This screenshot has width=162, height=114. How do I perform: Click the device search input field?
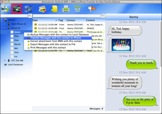(x=14, y=16)
